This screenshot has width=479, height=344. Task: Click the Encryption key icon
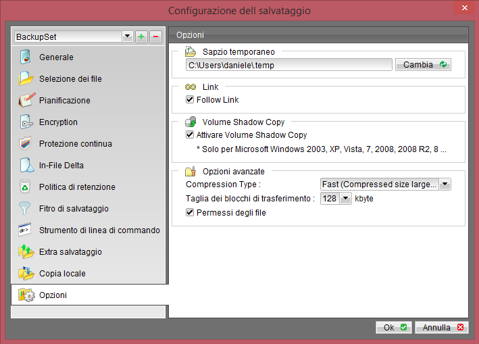[x=26, y=122]
